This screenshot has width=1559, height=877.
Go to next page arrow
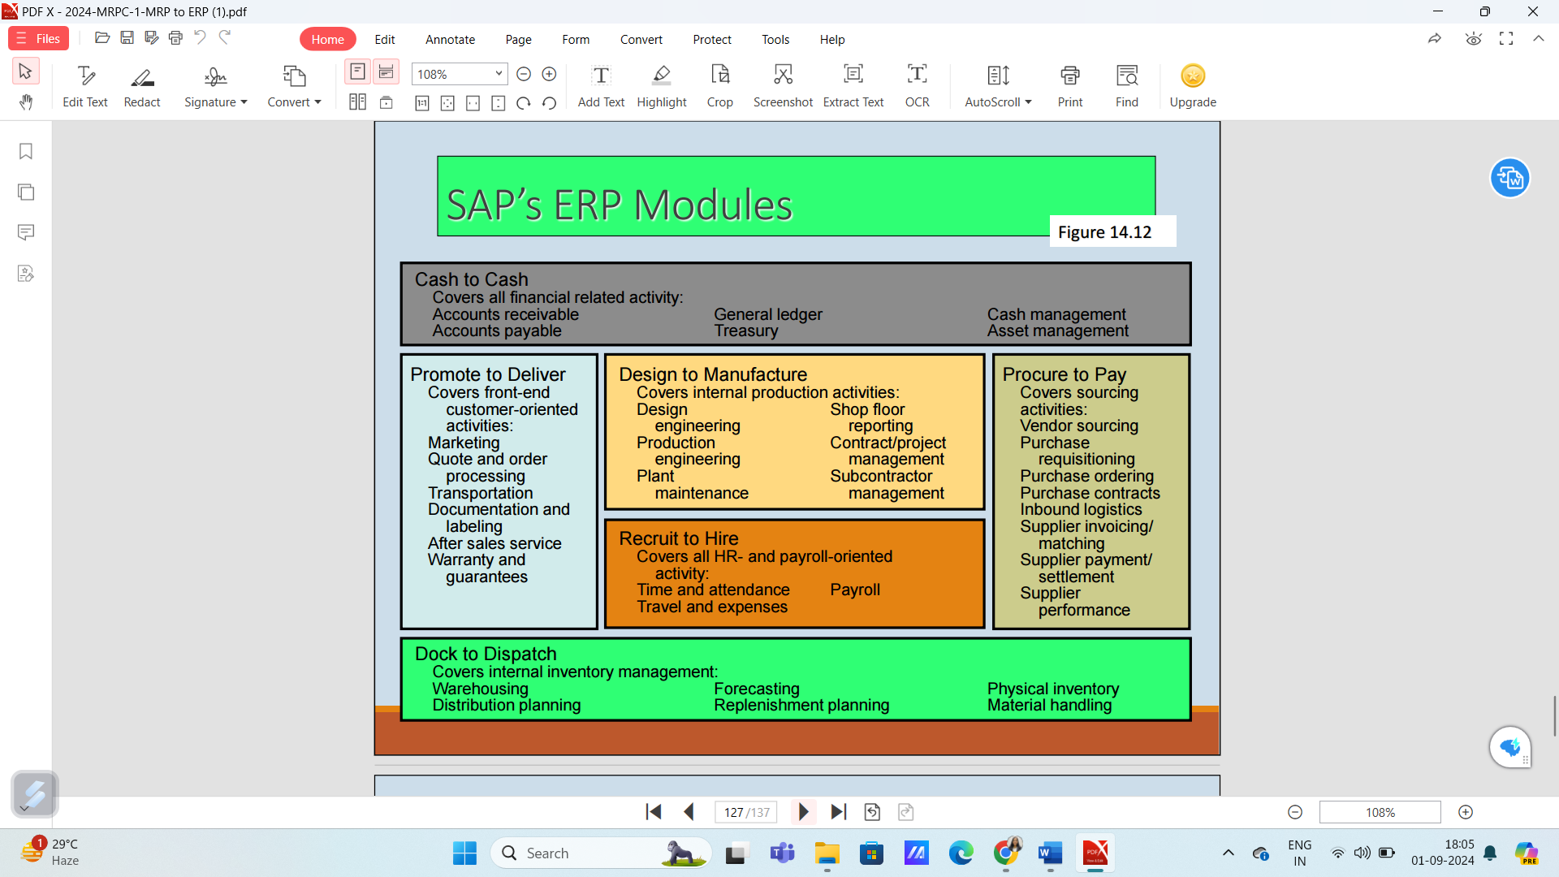[x=804, y=812]
